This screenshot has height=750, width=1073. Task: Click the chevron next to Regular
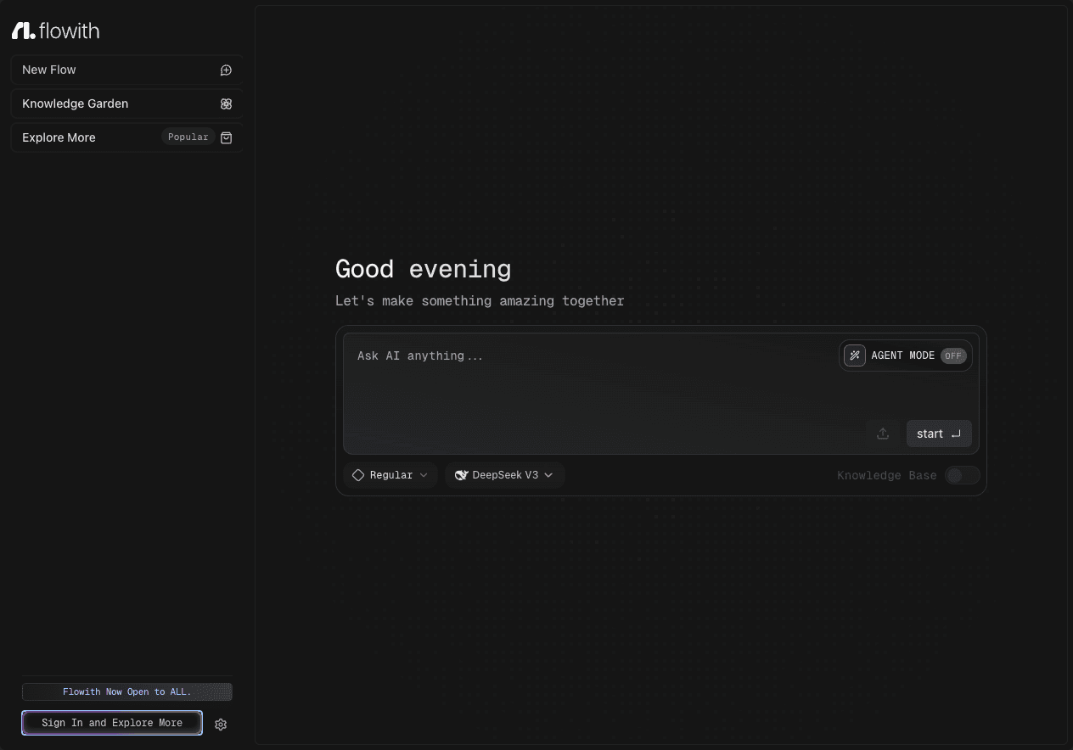click(423, 475)
